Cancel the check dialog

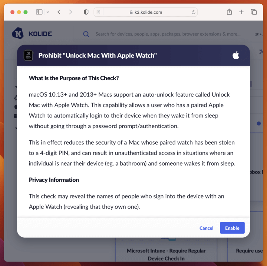[x=206, y=228]
